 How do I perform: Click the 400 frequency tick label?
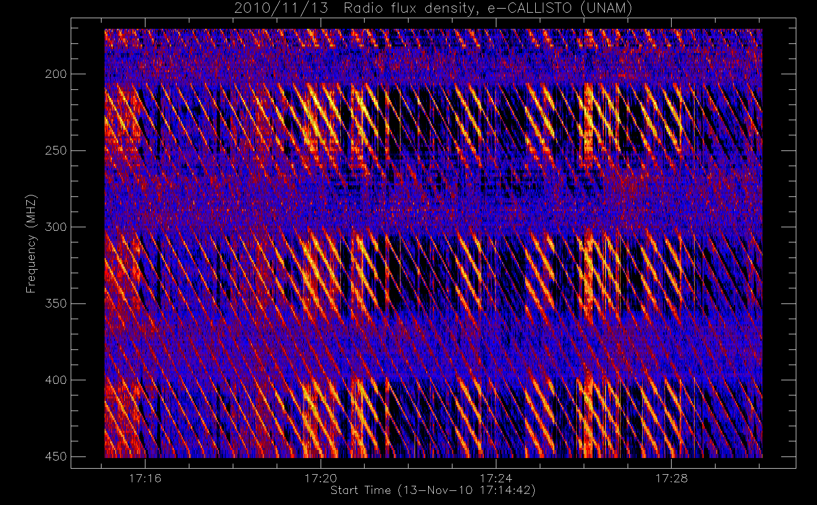[56, 380]
